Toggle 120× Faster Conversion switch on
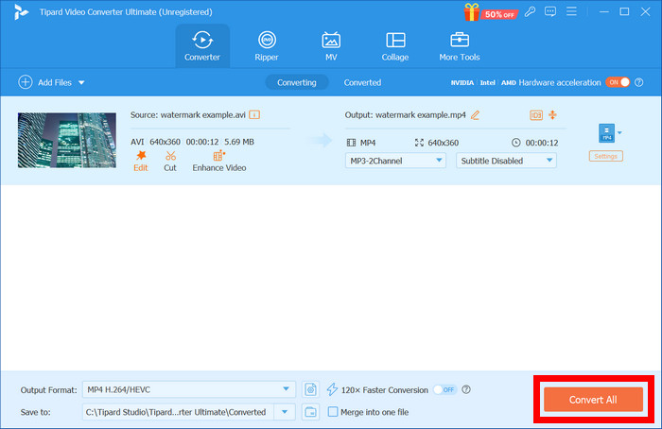This screenshot has height=429, width=662. pyautogui.click(x=445, y=389)
